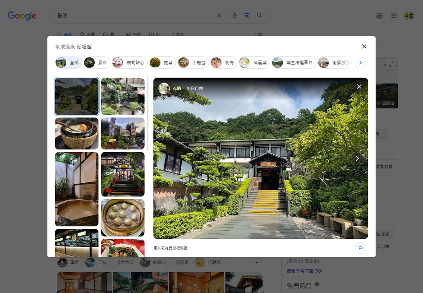423x293 pixels.
Task: Open the 熱門時段 help question icon
Action: pos(317,284)
